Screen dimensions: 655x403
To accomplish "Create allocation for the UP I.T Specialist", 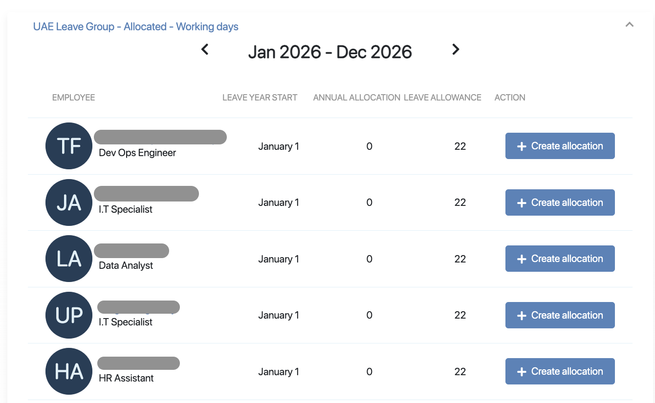I will pos(560,315).
